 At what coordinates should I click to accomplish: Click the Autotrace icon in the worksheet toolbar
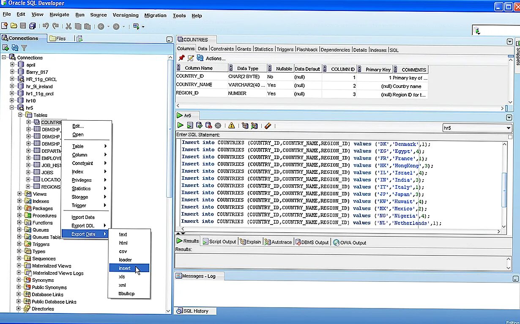254,125
